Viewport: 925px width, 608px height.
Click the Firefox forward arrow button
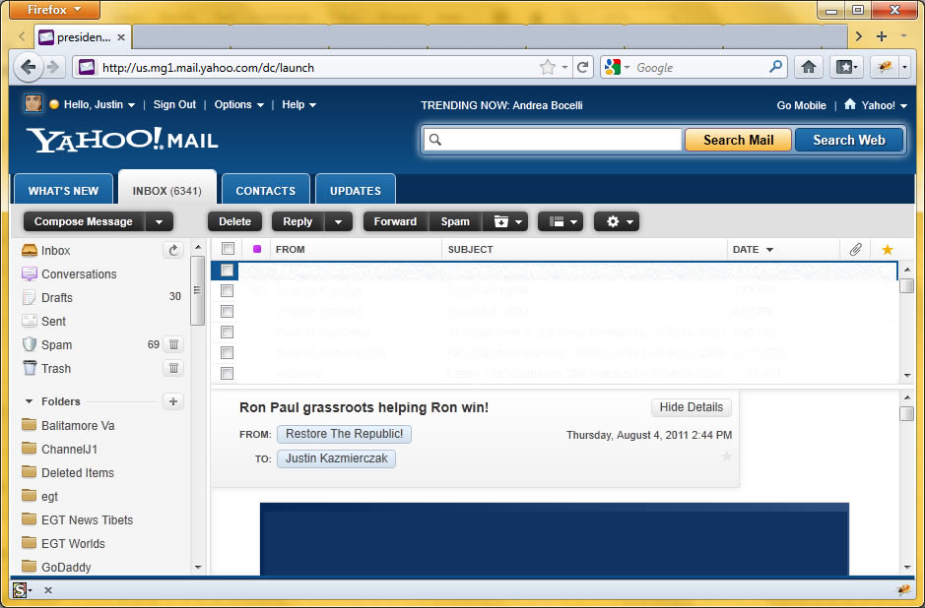(x=53, y=67)
